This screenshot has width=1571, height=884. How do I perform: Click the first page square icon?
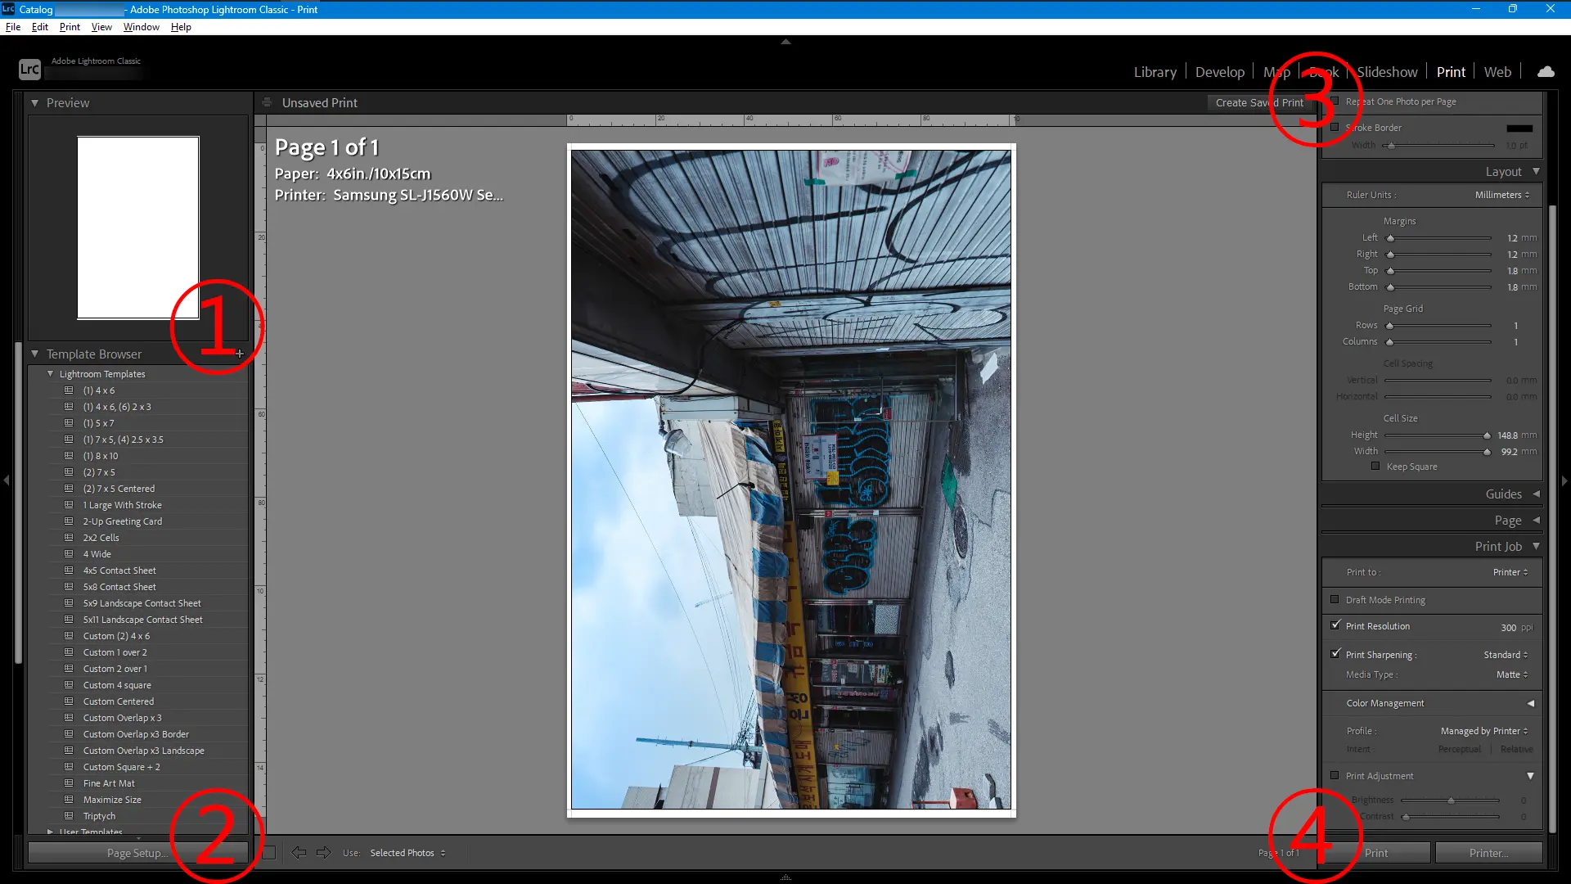tap(269, 852)
